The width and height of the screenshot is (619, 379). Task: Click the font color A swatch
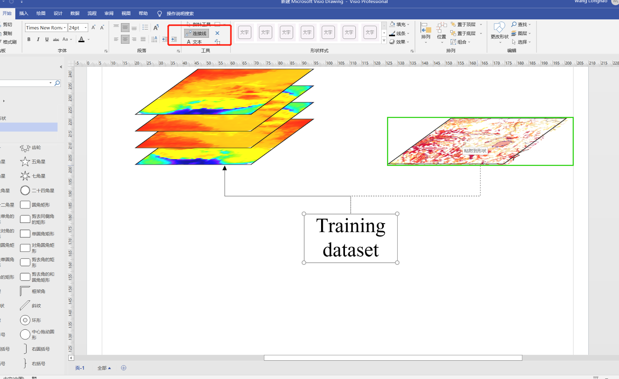click(x=81, y=39)
